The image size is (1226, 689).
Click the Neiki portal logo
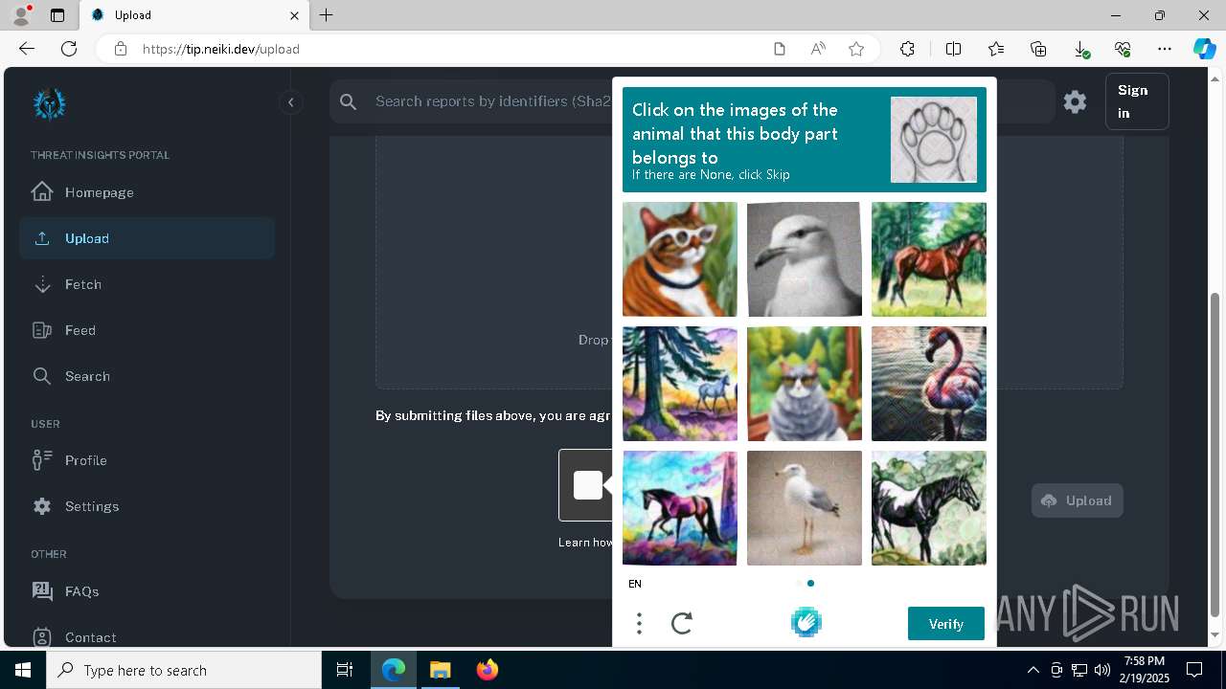click(49, 103)
